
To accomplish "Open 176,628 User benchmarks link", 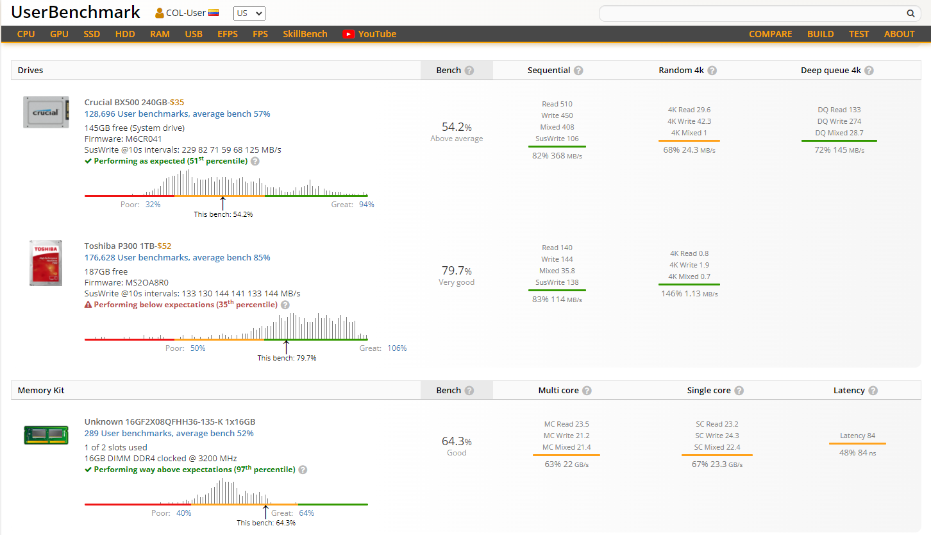I will [x=178, y=257].
